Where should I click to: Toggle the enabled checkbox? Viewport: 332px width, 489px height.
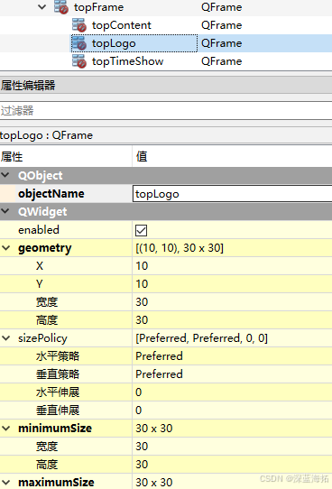click(142, 230)
